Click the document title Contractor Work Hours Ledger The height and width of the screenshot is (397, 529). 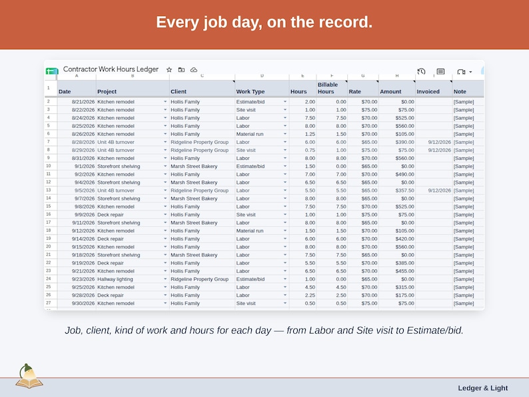click(111, 69)
